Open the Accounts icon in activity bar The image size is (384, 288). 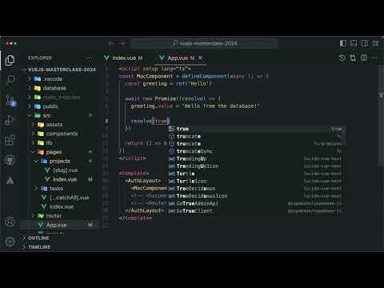coord(10,222)
